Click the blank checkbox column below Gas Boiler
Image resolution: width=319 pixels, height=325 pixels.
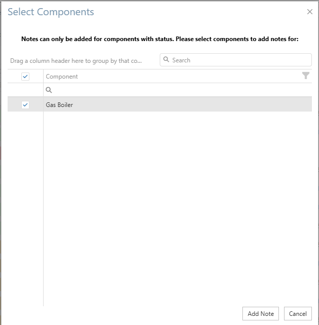(x=25, y=203)
